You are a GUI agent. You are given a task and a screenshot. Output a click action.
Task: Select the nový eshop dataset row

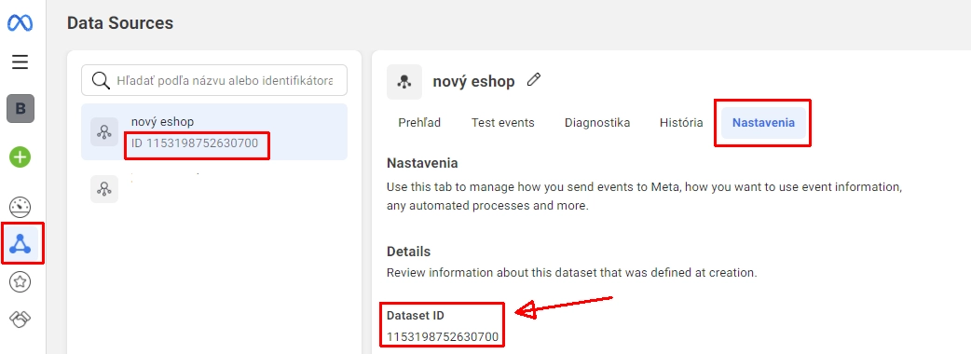214,132
